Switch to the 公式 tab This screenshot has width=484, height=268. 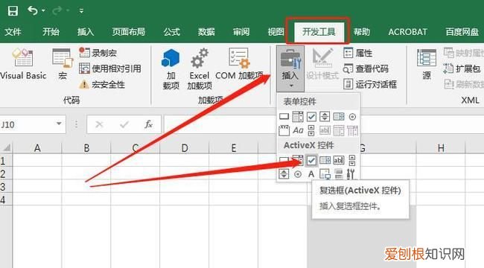click(x=171, y=31)
